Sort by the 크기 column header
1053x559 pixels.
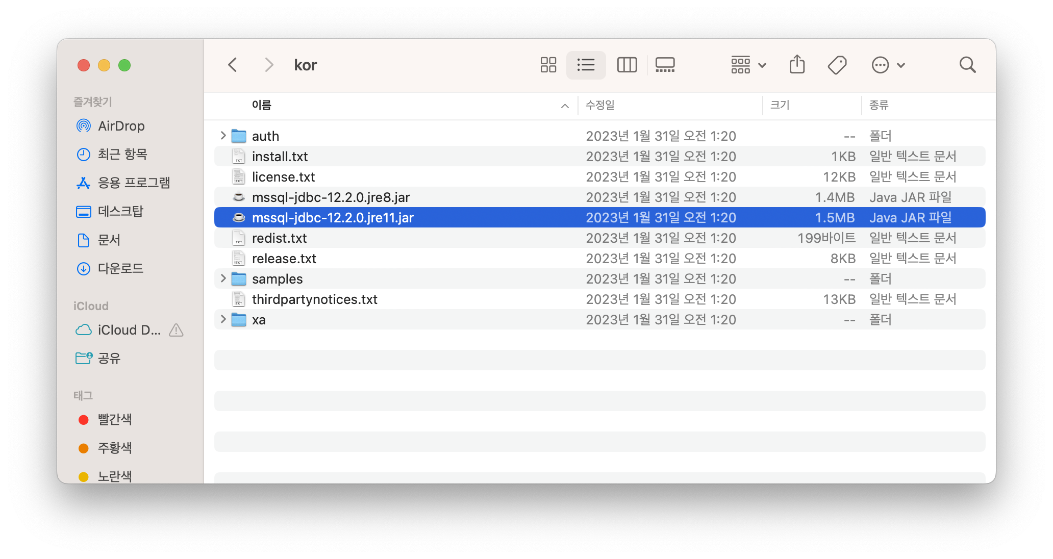[780, 105]
